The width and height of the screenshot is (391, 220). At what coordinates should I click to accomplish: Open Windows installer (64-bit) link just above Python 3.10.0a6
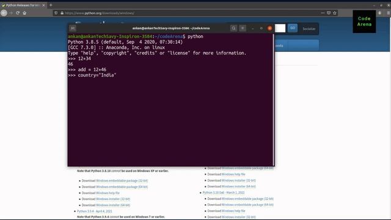pos(239,186)
